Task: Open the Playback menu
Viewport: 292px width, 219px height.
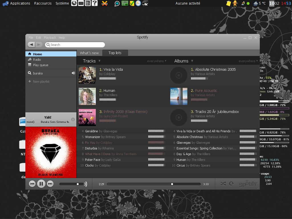Action: point(50,38)
